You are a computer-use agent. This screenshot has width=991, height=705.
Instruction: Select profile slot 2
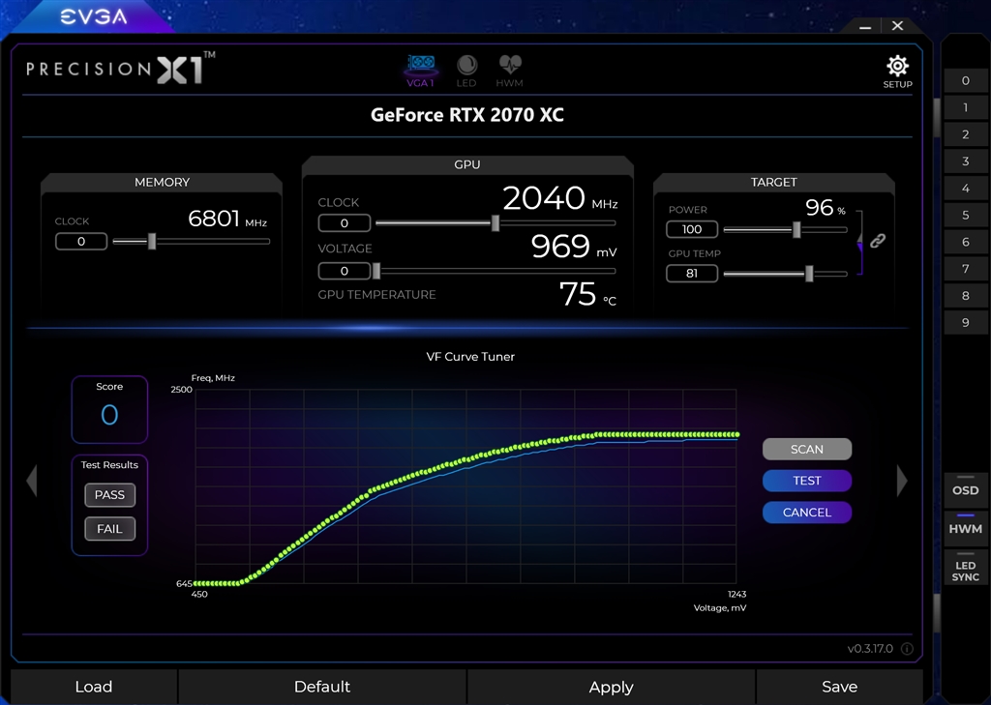[x=965, y=133]
